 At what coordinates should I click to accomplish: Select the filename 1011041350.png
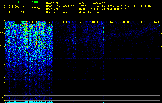coord(13,7)
